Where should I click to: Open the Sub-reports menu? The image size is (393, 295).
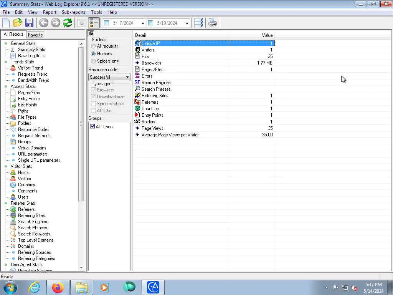74,12
